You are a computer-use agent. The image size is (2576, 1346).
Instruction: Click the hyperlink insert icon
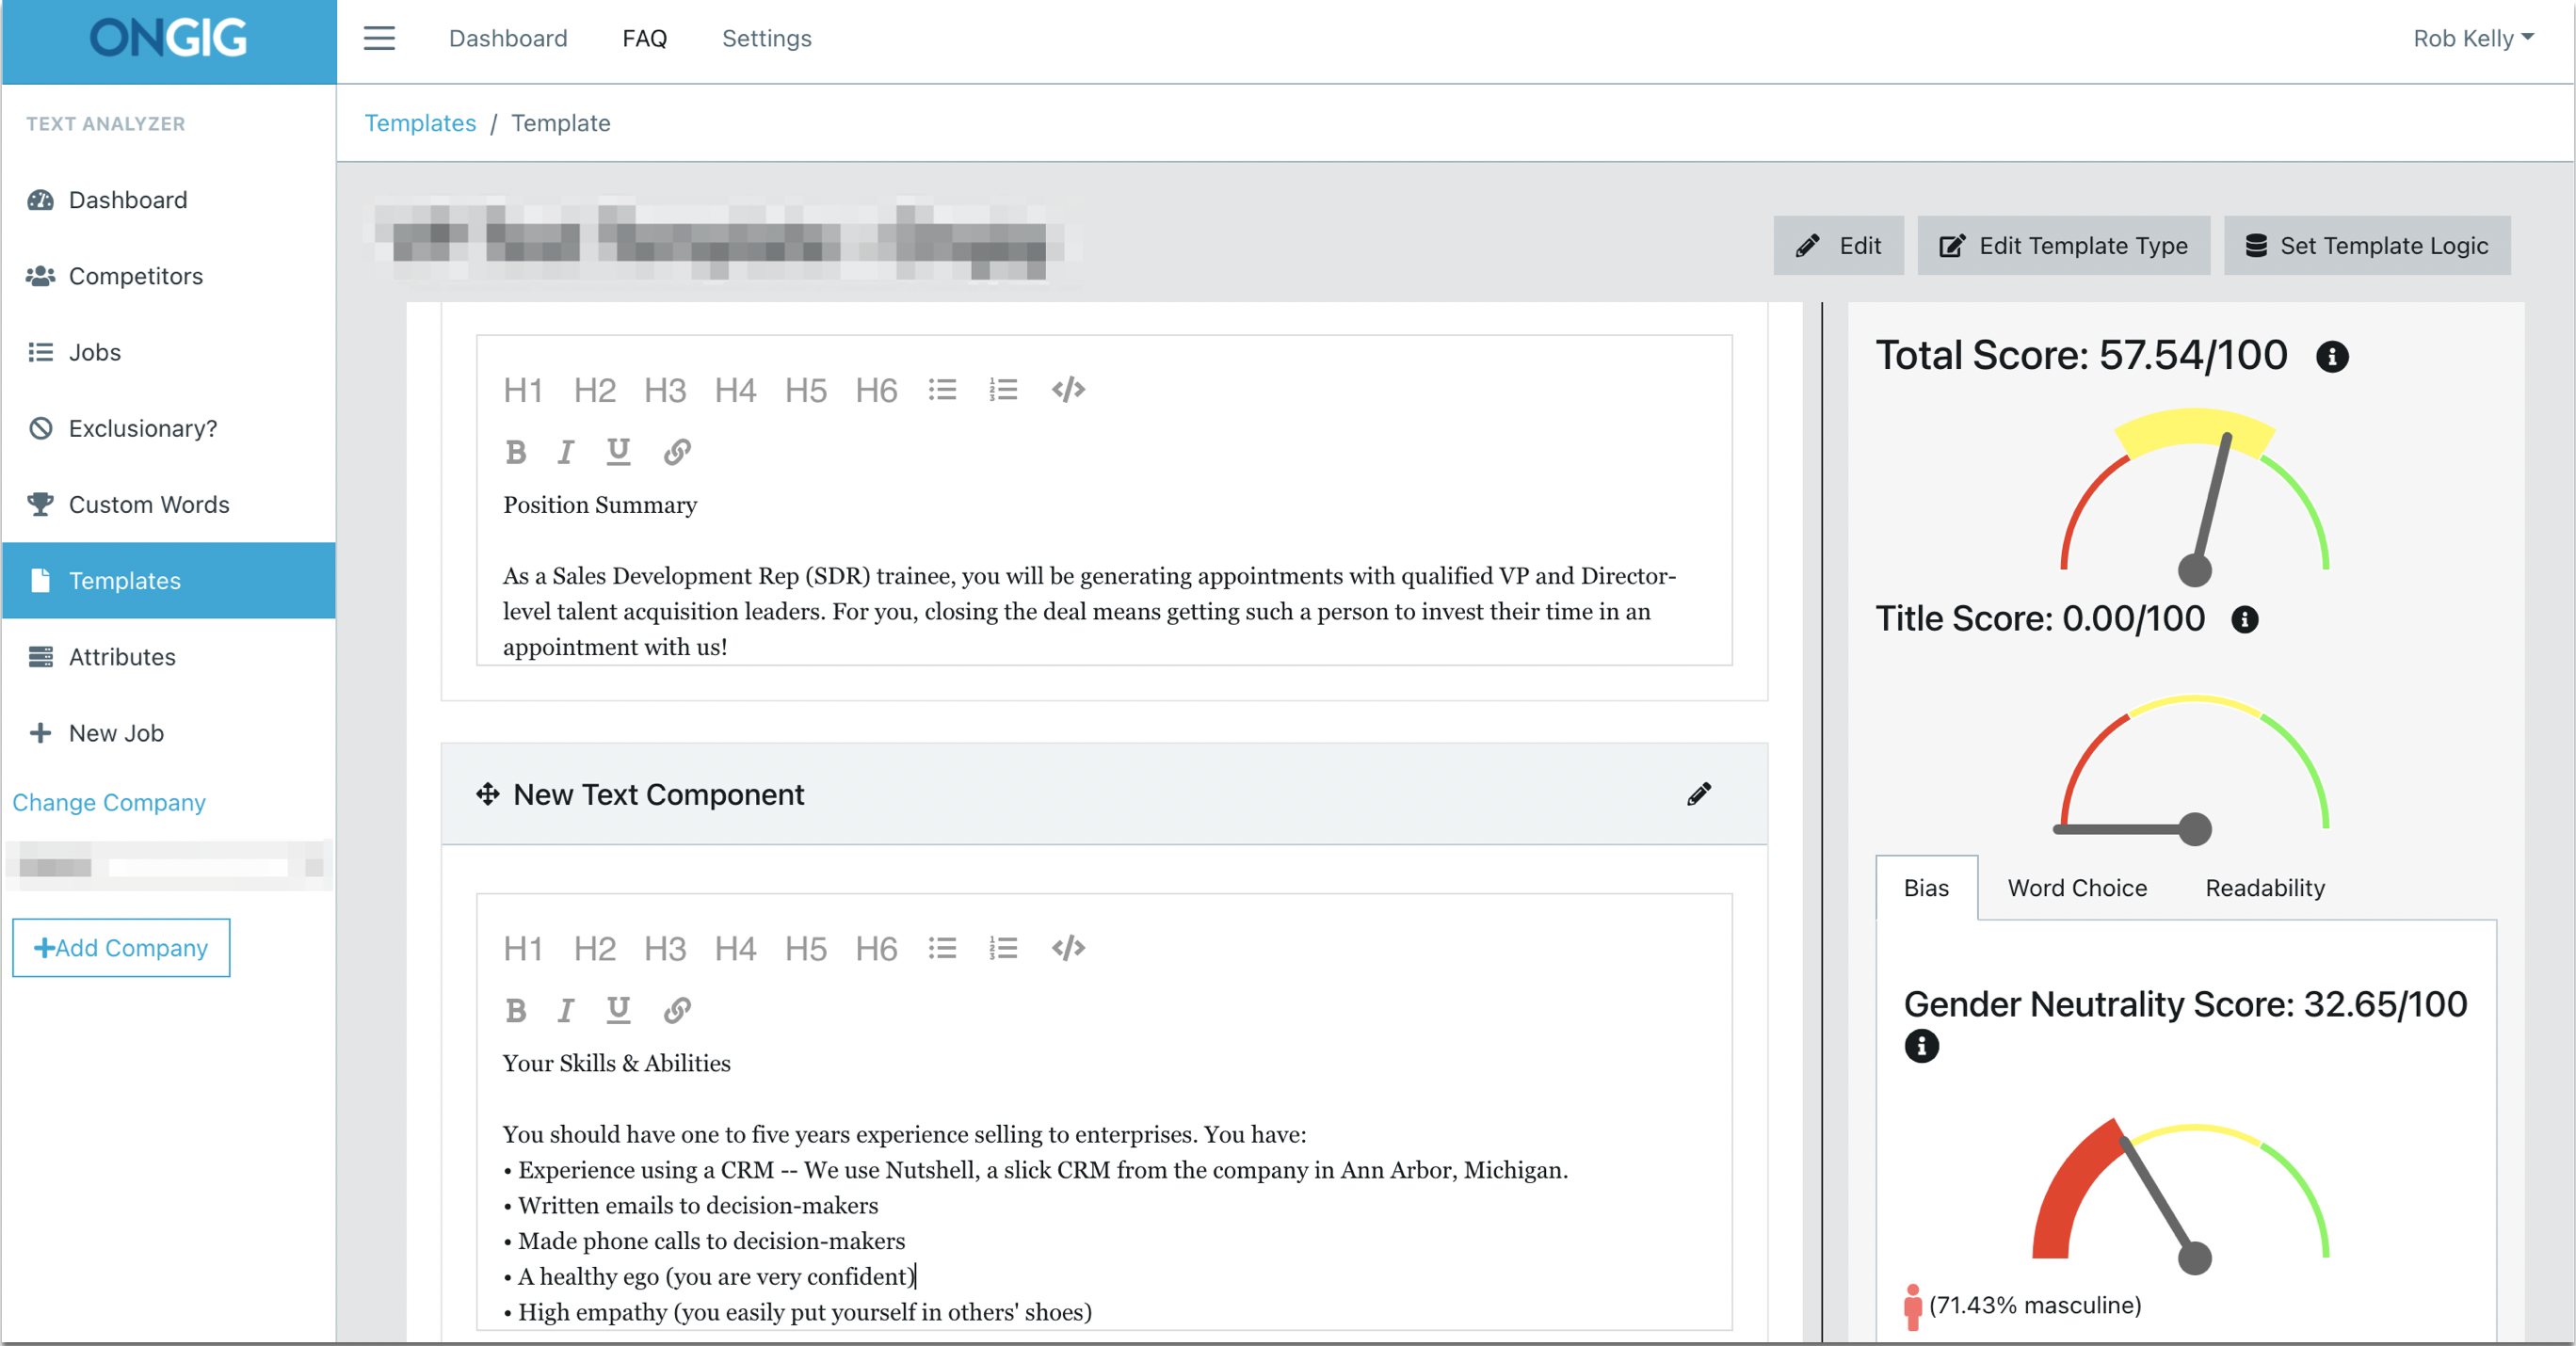click(676, 450)
